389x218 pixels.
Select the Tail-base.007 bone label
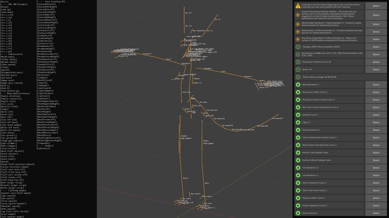coord(278,118)
